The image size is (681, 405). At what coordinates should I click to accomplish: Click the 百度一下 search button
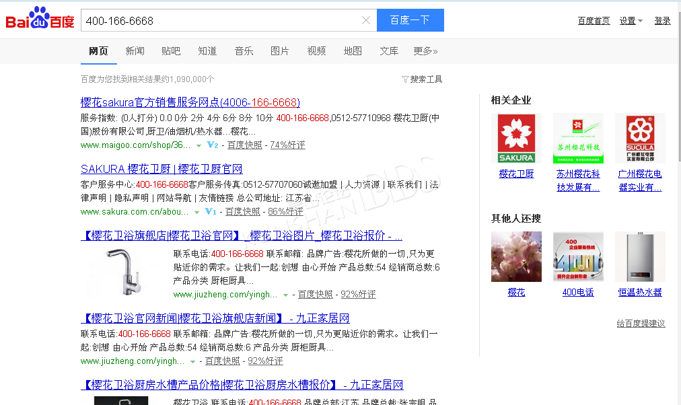point(410,20)
